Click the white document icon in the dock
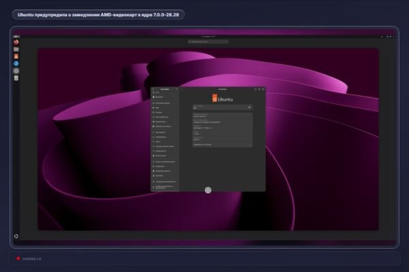The height and width of the screenshot is (272, 409). 16,78
